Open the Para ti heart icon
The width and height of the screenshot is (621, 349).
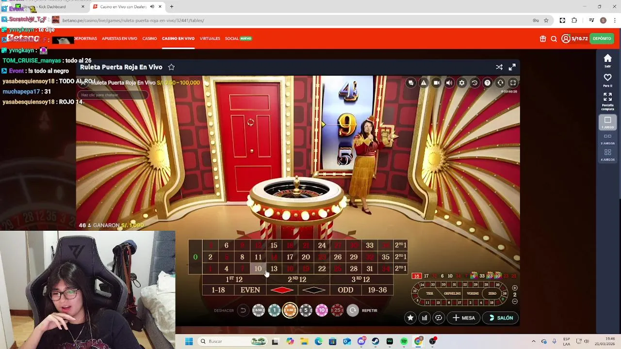[607, 80]
